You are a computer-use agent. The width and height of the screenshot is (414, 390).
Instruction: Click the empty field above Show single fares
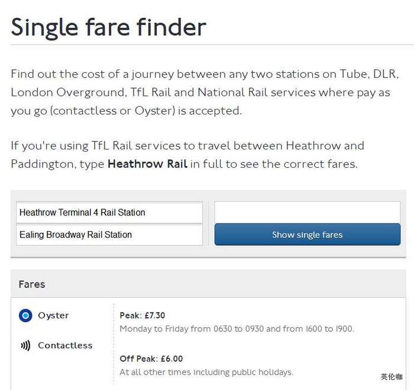pos(307,212)
